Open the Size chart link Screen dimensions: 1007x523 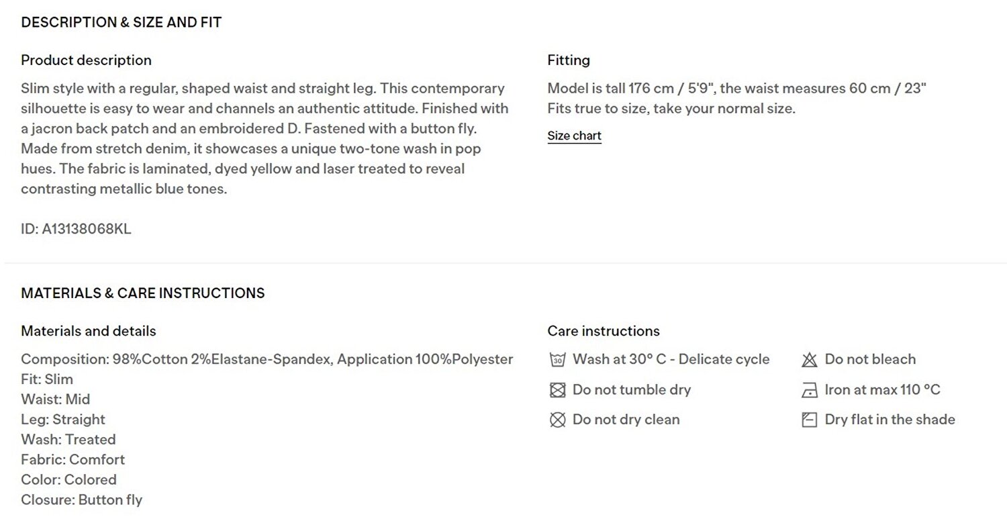coord(574,136)
